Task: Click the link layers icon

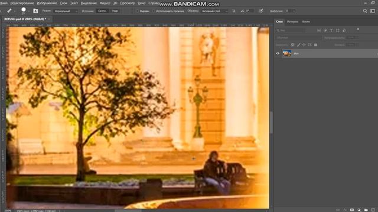Action: pos(338,210)
